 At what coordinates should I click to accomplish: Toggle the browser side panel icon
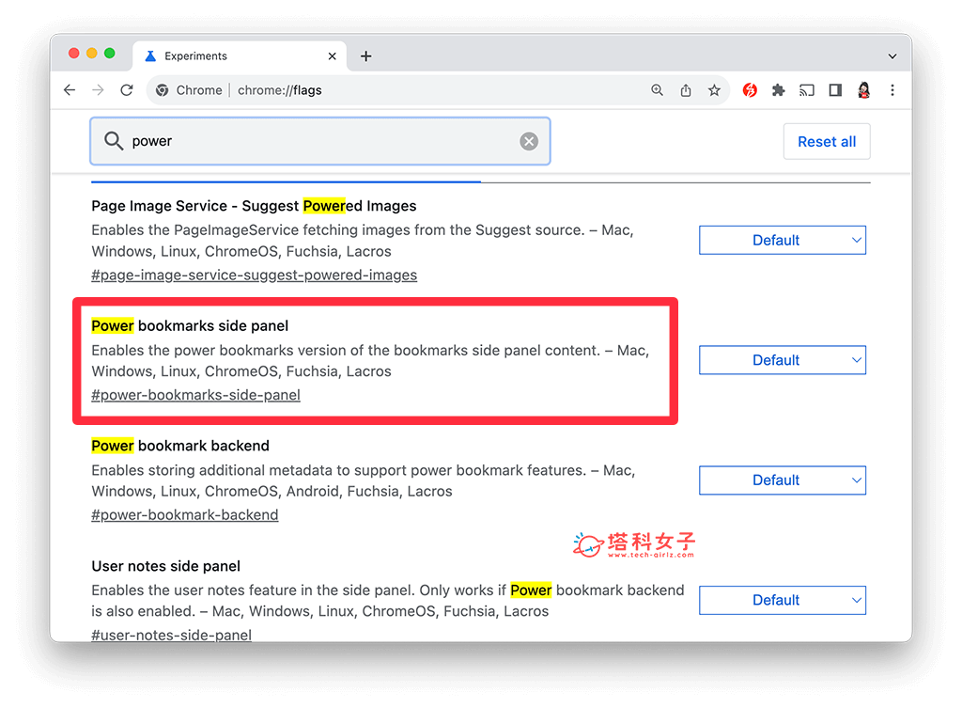pos(835,90)
